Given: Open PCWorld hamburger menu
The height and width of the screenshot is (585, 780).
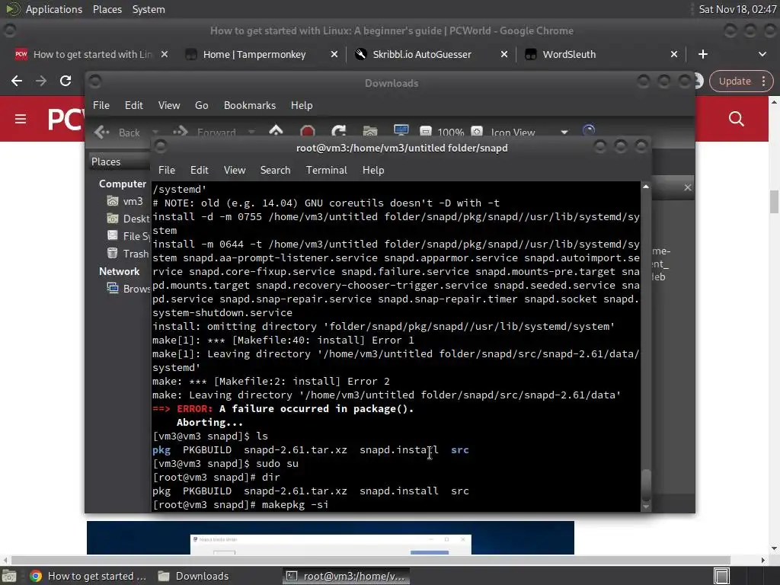Looking at the screenshot, I should pos(21,119).
